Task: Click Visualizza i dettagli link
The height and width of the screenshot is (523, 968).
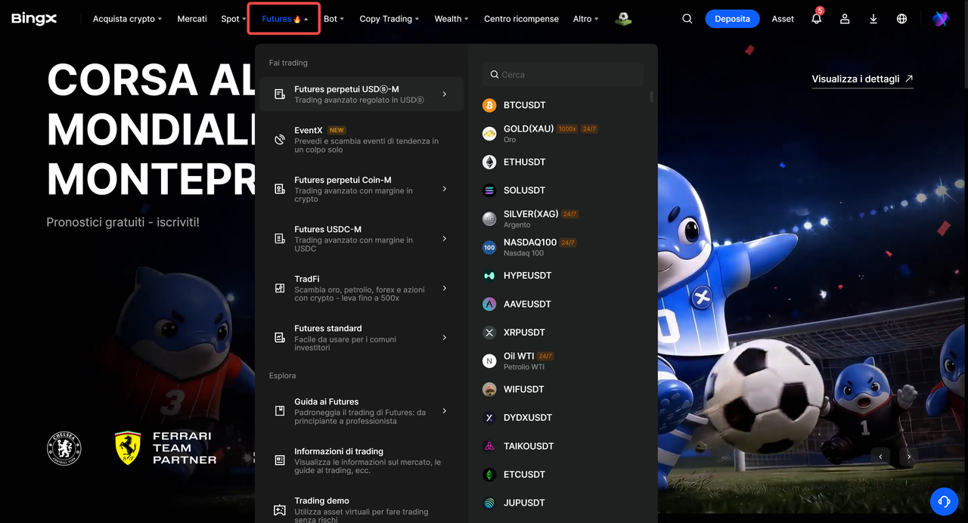Action: (862, 79)
